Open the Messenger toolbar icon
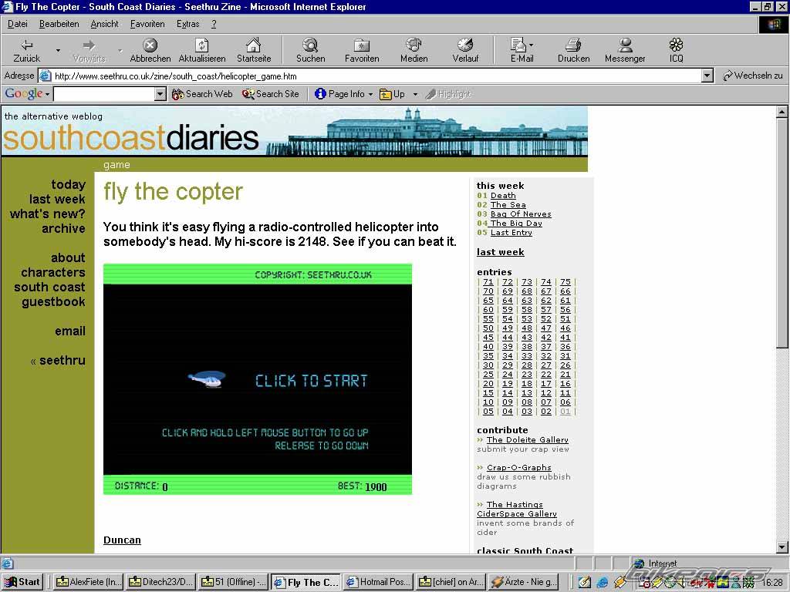 [x=625, y=45]
